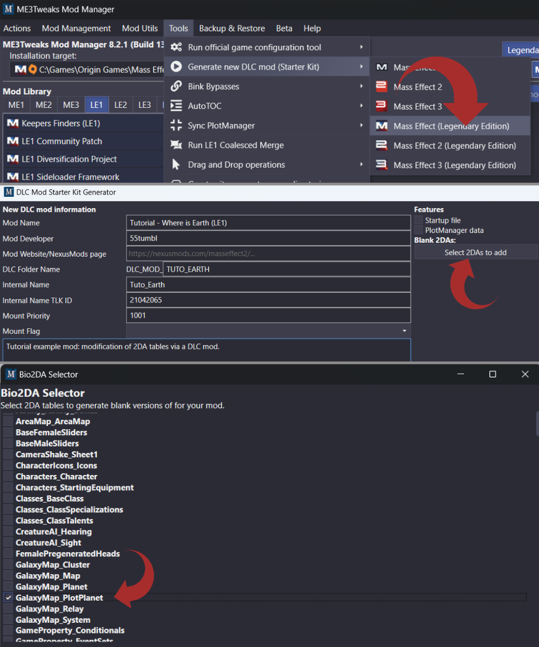
Task: Click the red Mass Effect 2 icon in submenu
Action: point(382,87)
